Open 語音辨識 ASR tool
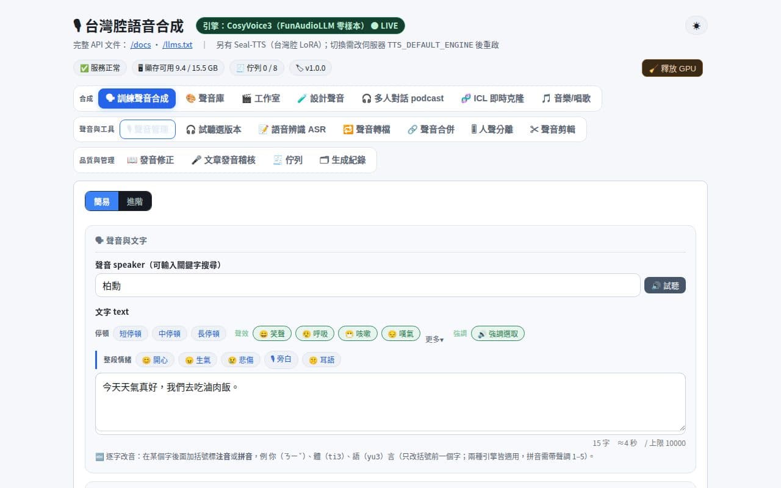The width and height of the screenshot is (781, 488). 292,129
